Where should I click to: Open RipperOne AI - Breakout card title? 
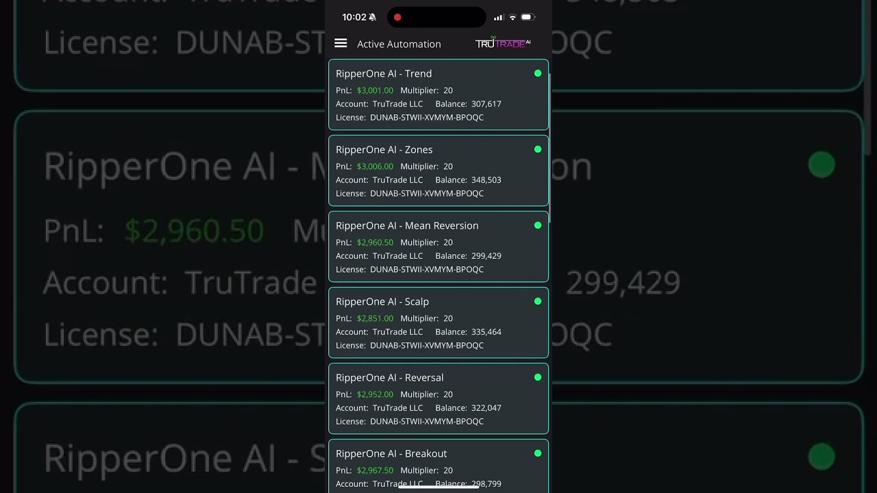click(391, 453)
